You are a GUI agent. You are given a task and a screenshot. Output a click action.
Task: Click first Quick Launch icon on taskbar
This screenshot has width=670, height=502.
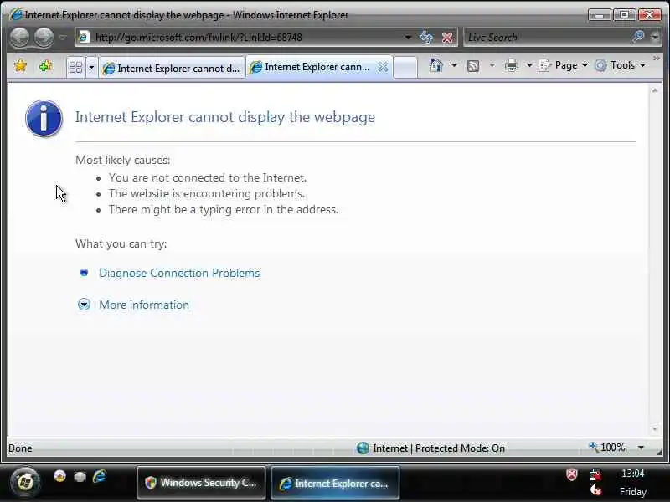[59, 476]
